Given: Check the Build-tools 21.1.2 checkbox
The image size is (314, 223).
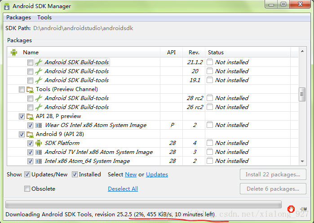Looking at the screenshot, I should click(x=30, y=62).
